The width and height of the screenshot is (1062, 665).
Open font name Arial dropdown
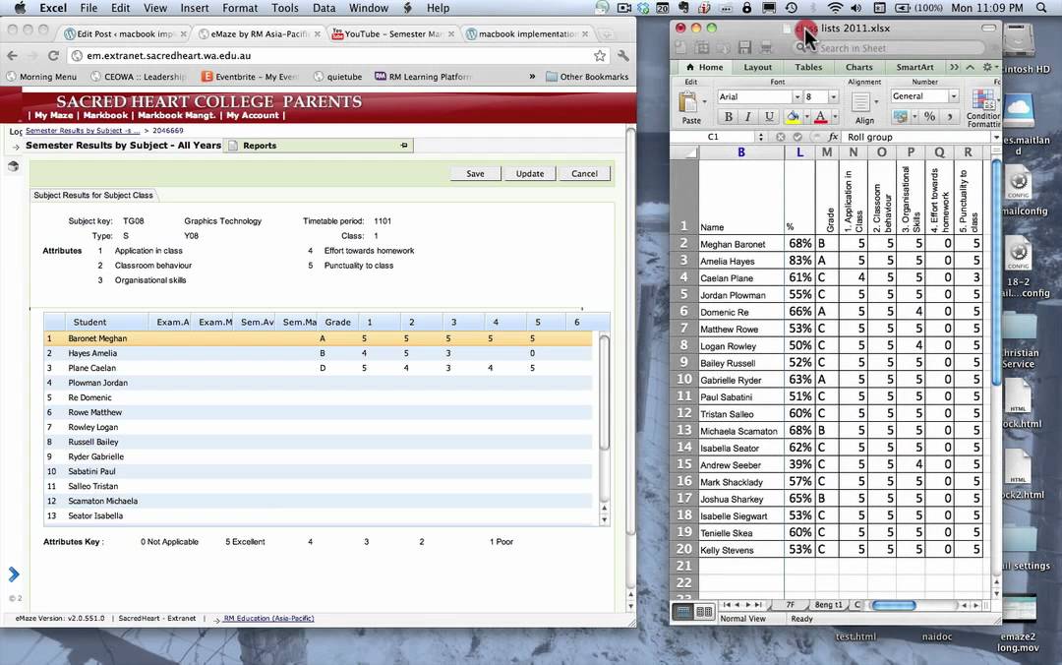797,97
